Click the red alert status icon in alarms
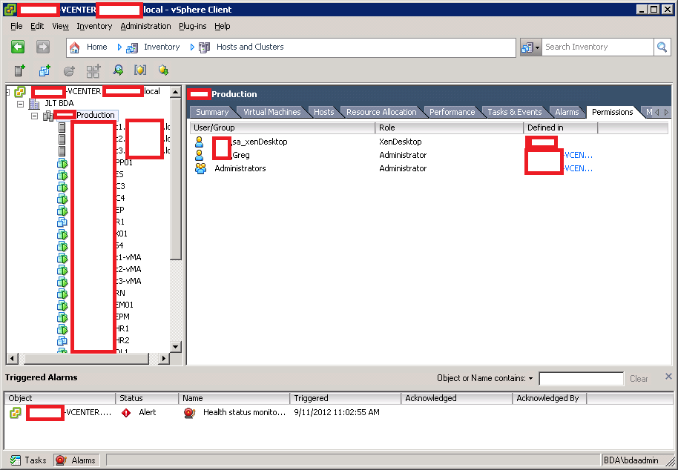Image resolution: width=678 pixels, height=470 pixels. pos(126,412)
